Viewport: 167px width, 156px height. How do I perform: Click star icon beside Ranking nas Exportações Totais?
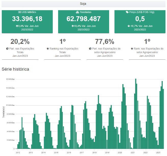pyautogui.click(x=48, y=49)
